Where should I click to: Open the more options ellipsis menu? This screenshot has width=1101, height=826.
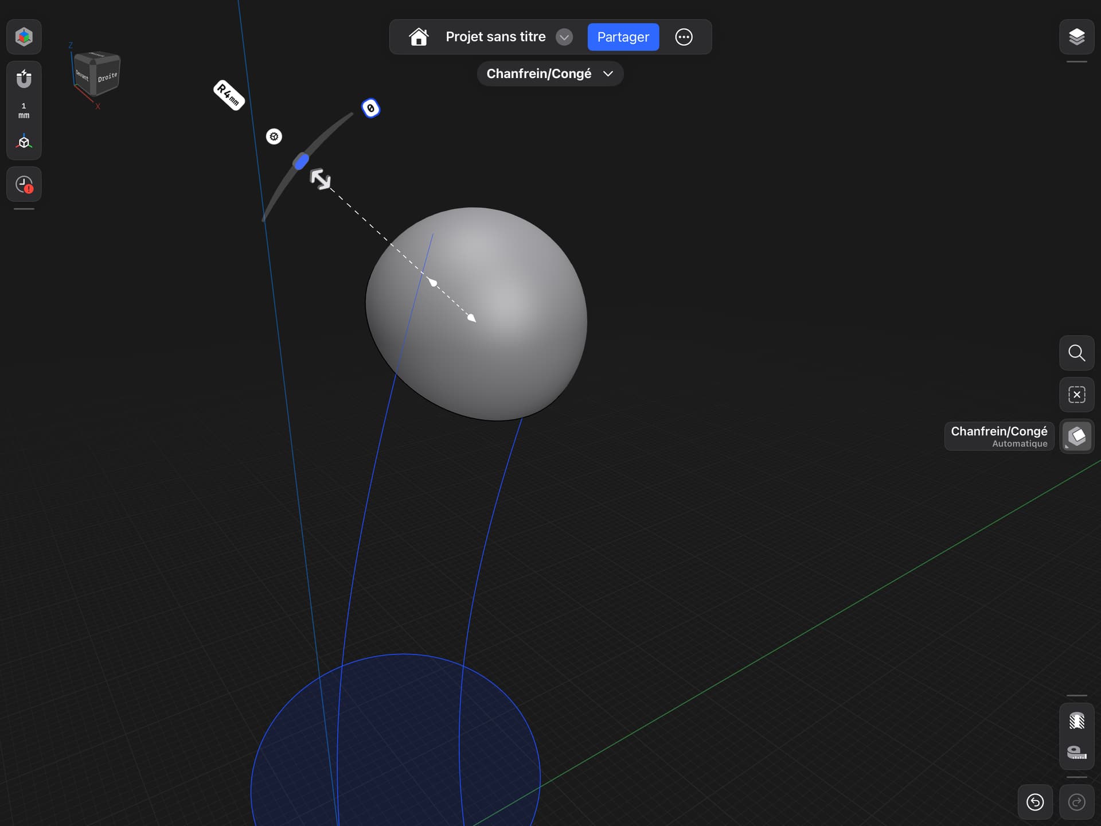pyautogui.click(x=684, y=37)
